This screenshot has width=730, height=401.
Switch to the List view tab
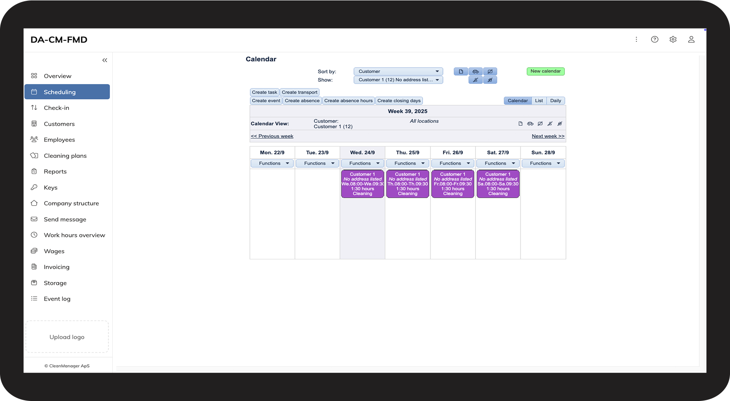(x=539, y=101)
